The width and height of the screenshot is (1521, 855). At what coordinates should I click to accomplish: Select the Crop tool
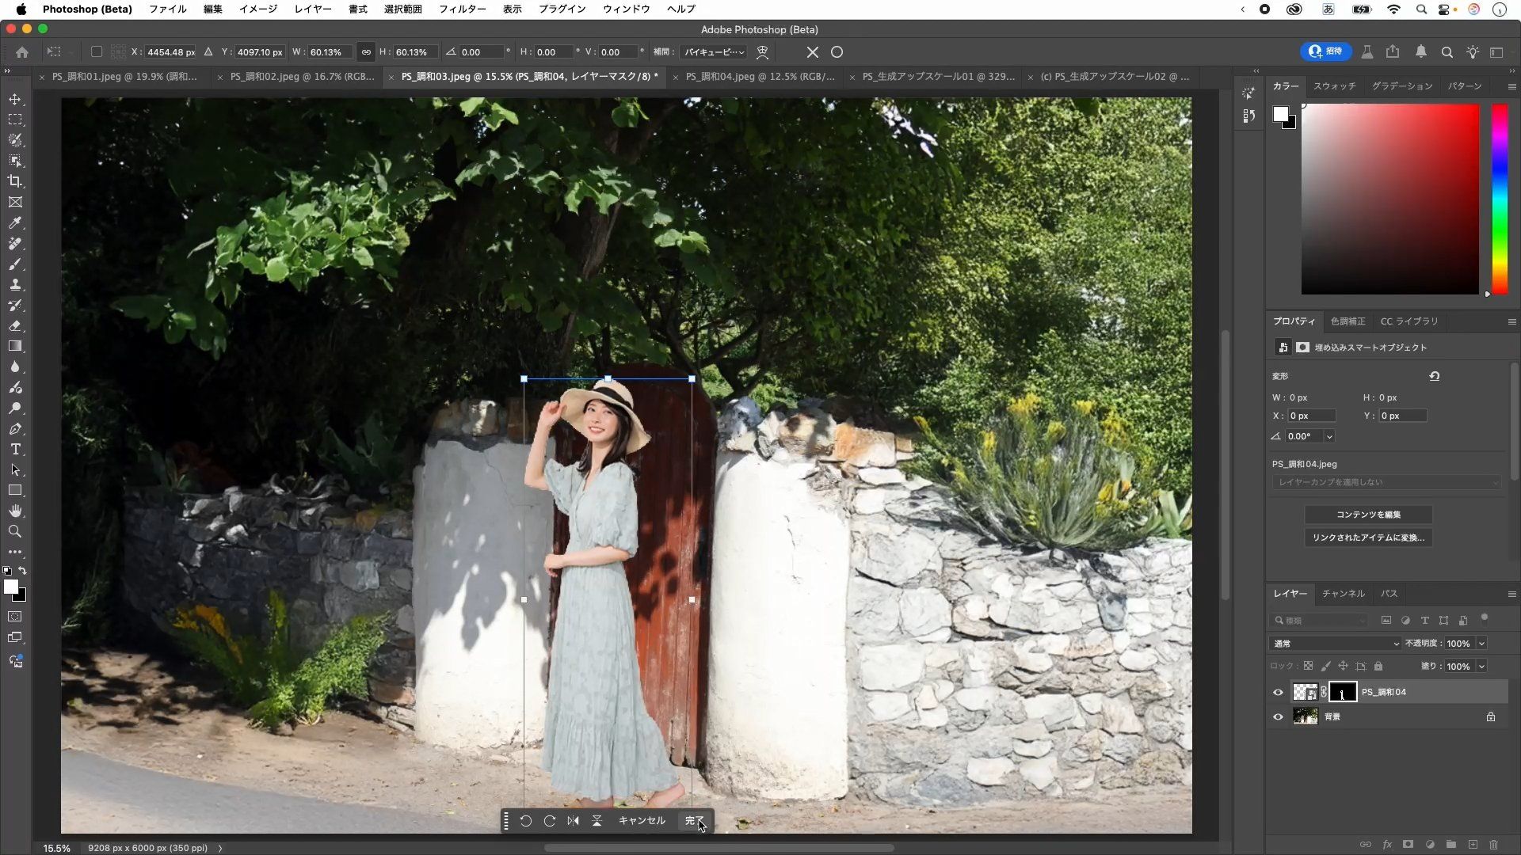click(x=15, y=181)
